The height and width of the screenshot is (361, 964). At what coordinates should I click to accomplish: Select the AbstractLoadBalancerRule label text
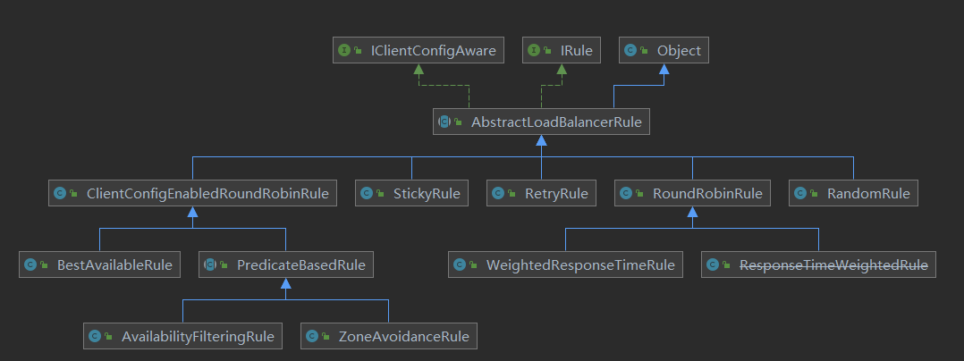[x=556, y=122]
